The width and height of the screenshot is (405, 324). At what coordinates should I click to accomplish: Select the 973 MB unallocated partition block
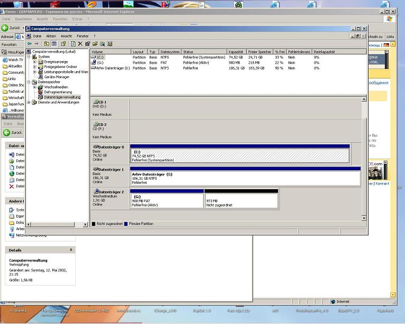click(241, 201)
